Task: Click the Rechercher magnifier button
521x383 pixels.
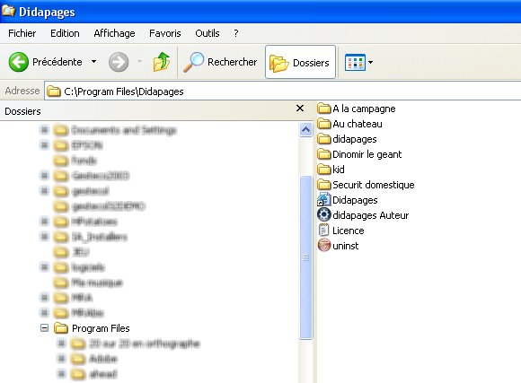Action: [220, 62]
